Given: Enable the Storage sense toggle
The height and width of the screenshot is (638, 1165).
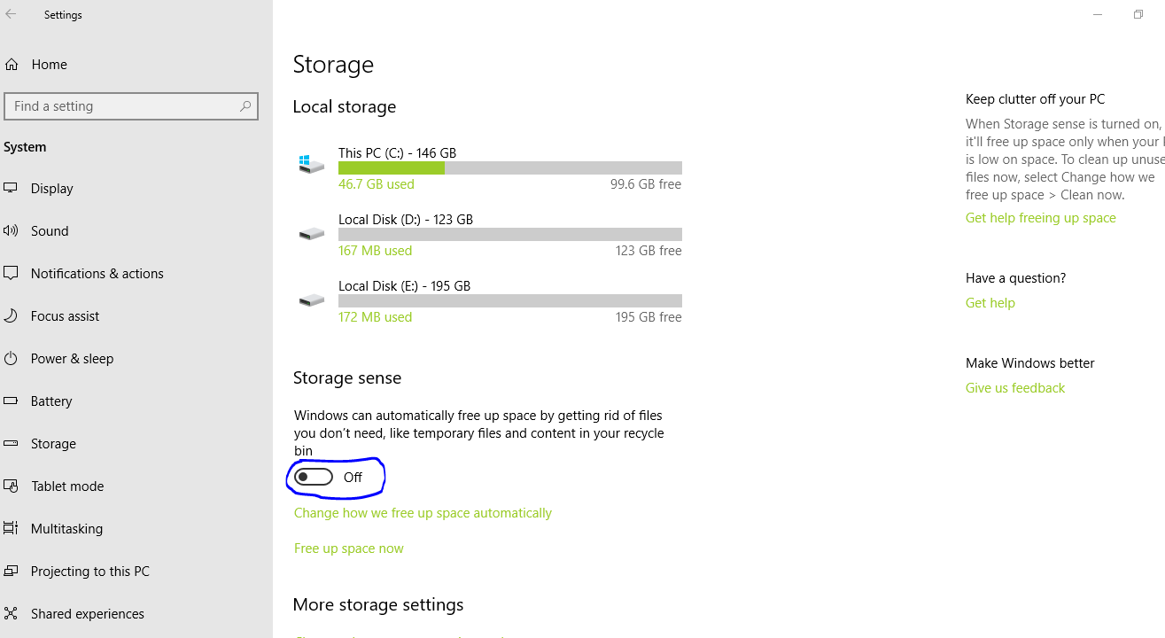Looking at the screenshot, I should [x=312, y=477].
